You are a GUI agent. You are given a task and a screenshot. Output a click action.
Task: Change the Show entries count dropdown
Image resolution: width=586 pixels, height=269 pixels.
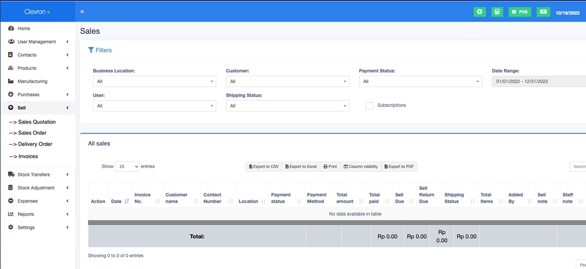click(x=127, y=167)
